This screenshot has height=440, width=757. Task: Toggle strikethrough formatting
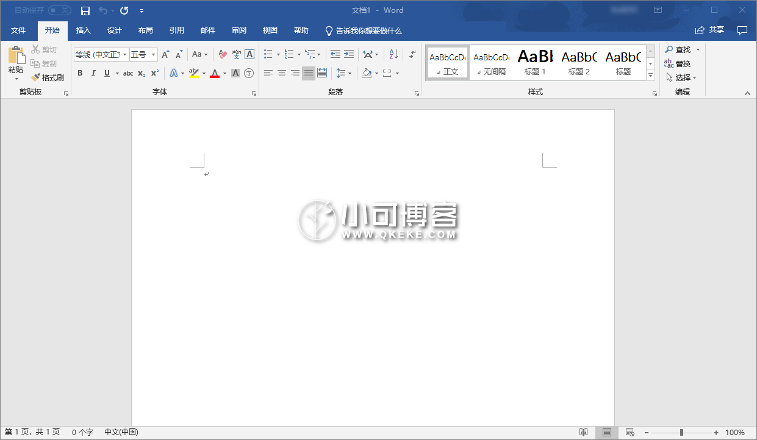(x=128, y=73)
